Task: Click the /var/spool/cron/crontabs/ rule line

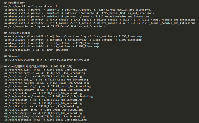Action: (48, 96)
